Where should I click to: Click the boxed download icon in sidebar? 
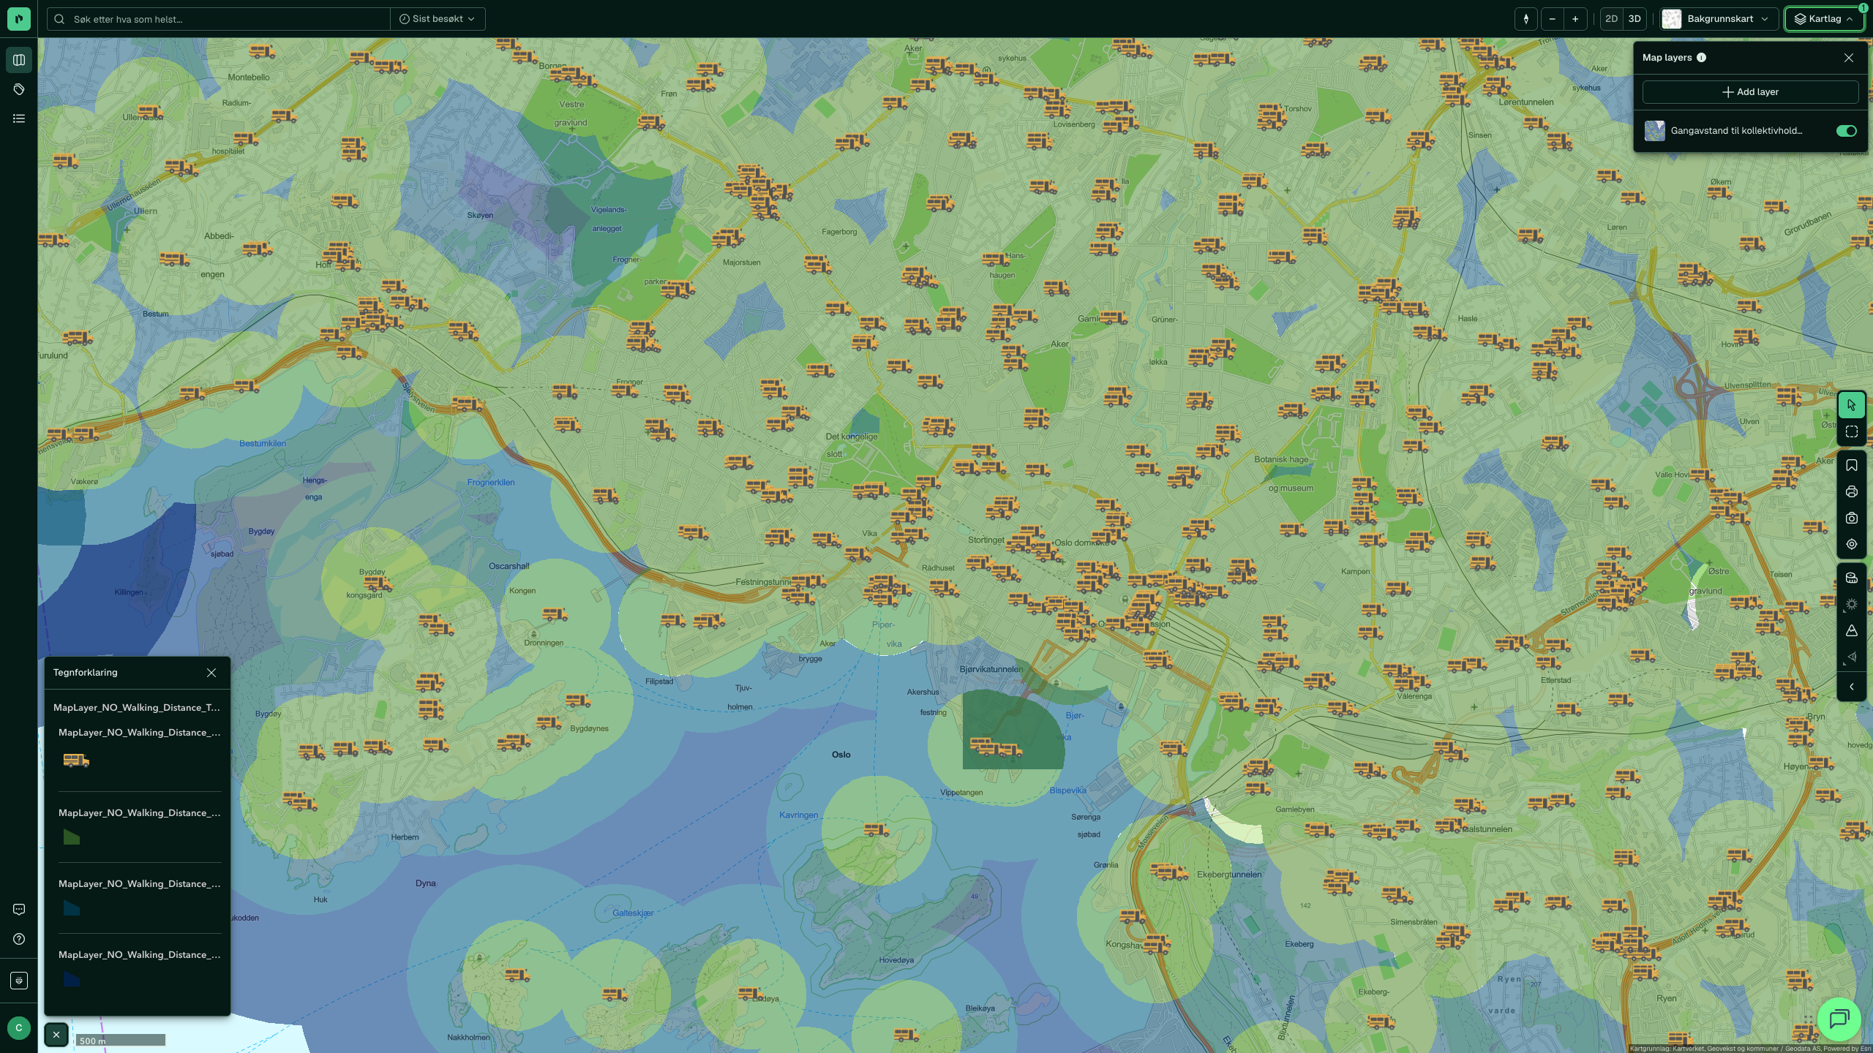coord(19,981)
